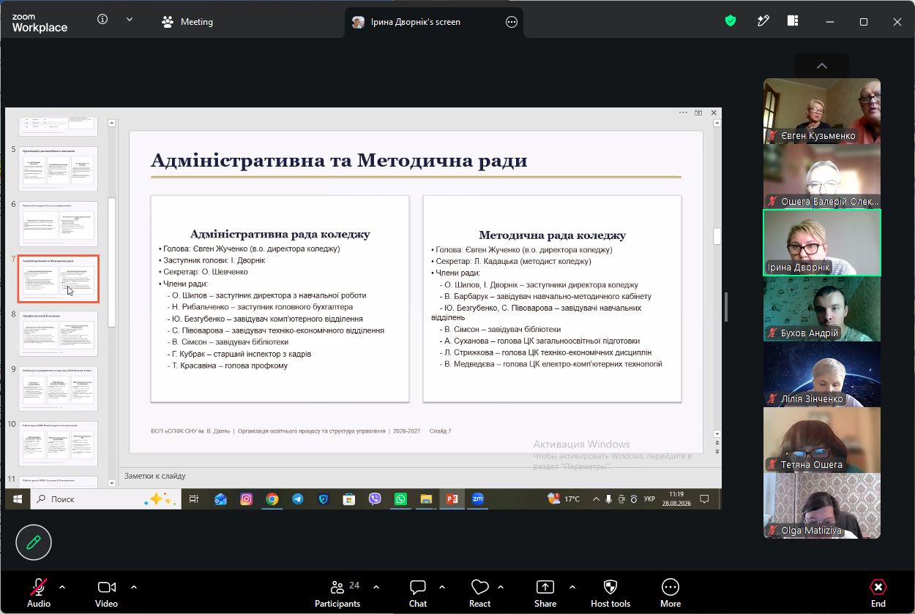The width and height of the screenshot is (915, 614).
Task: Expand the React options caret
Action: (501, 587)
